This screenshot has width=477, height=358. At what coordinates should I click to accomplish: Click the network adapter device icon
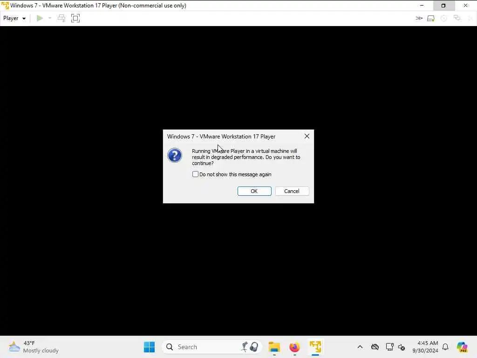coord(457,18)
